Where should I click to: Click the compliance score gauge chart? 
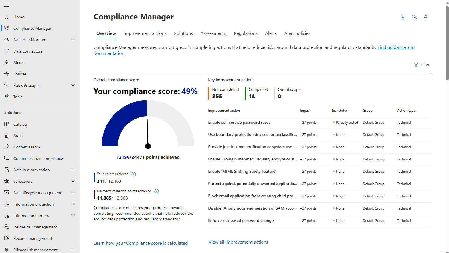coord(148,125)
